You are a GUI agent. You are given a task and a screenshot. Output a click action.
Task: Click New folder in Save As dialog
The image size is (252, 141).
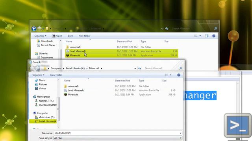pos(56,75)
